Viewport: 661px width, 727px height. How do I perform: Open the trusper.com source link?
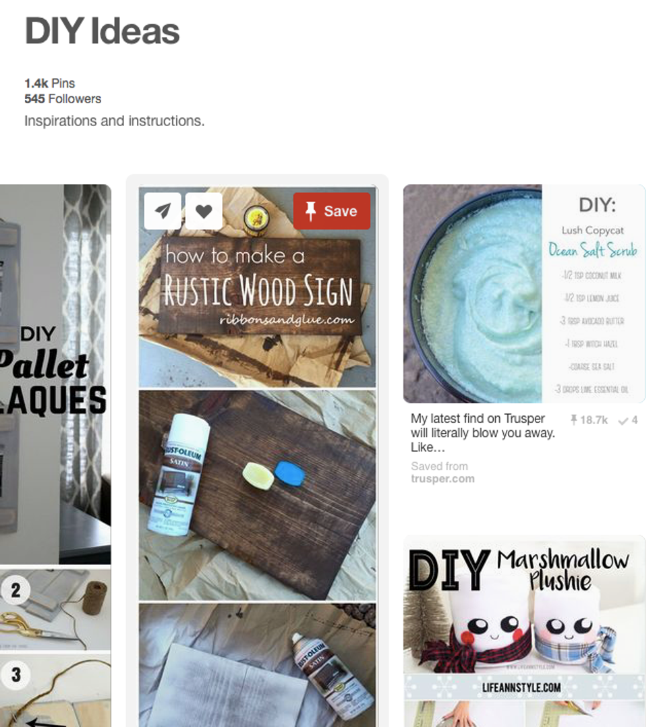coord(442,479)
